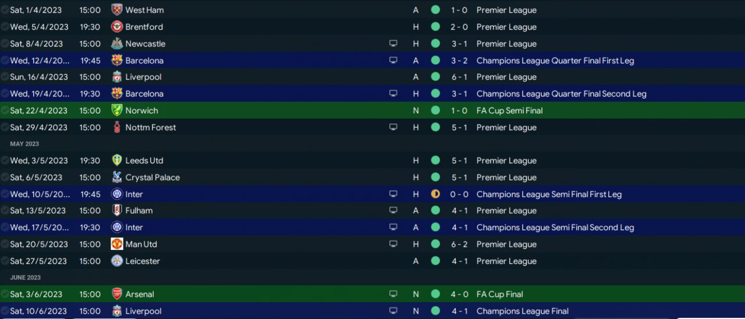The height and width of the screenshot is (319, 745).
Task: Toggle the check mark beside Sat, 3/6/2023
Action: tap(5, 294)
